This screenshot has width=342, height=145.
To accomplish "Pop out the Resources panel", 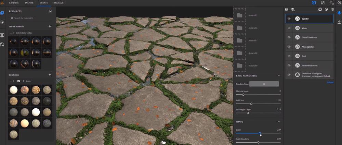I will pyautogui.click(x=50, y=11).
